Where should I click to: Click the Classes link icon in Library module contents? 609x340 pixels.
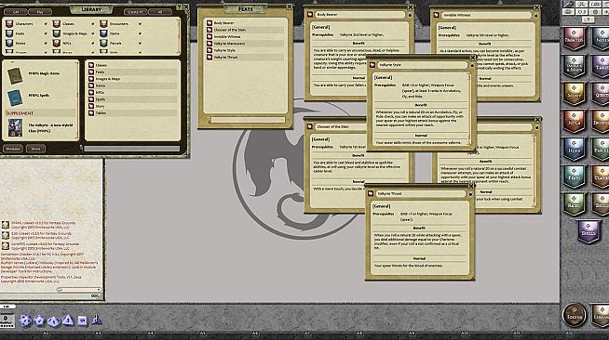click(x=91, y=65)
